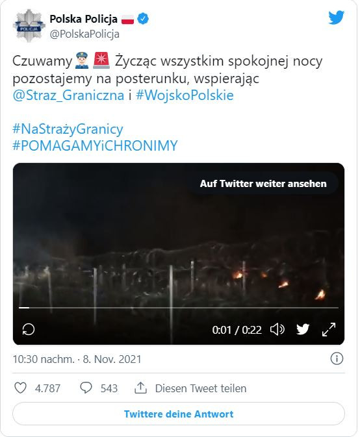
Task: Open the #POMAGAMYiCHRONIMY hashtag
Action: [x=95, y=145]
